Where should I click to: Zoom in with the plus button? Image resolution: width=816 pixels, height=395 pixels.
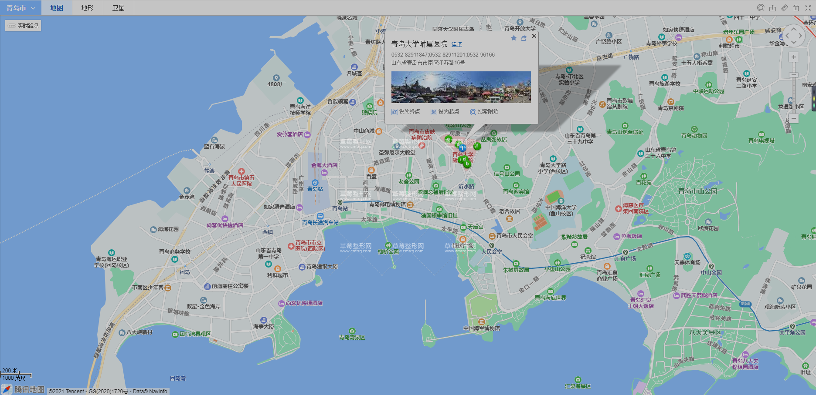tap(794, 57)
